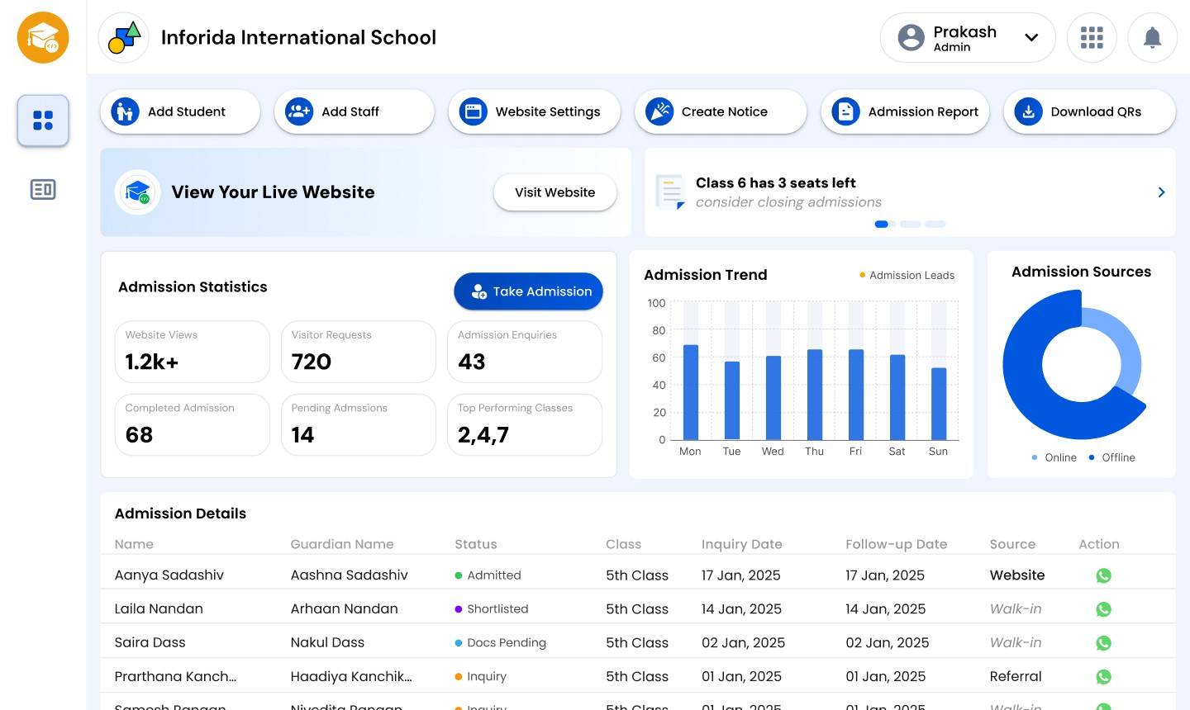
Task: Open the apps grid menu icon
Action: point(1092,38)
